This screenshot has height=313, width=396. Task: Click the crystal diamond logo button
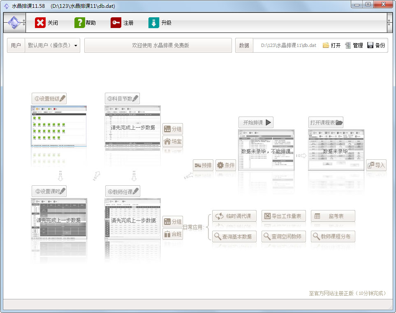click(14, 23)
